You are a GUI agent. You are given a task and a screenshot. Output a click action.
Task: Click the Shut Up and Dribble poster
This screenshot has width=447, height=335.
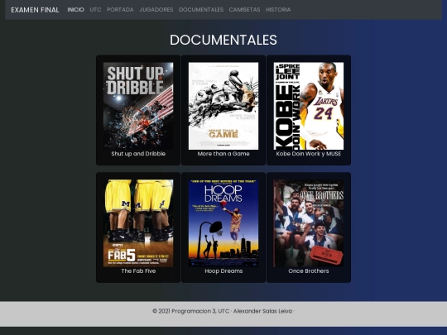138,106
